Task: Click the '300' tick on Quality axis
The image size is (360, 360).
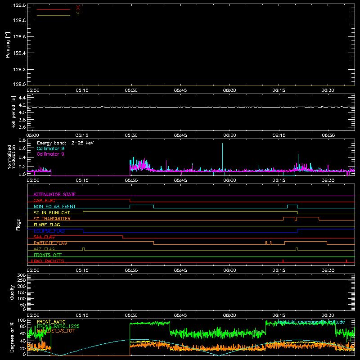Action: pos(21,275)
